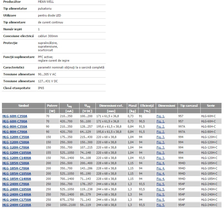224x209 pixels.
Task: Open the HLG-120H-C1050A product link
Action: [17, 153]
